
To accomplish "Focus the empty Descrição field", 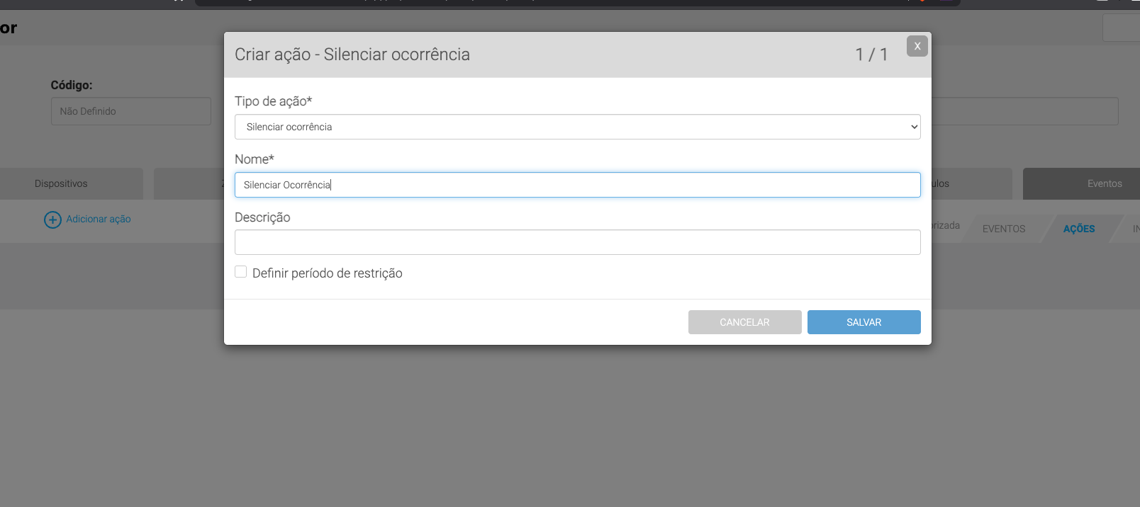I will 577,242.
